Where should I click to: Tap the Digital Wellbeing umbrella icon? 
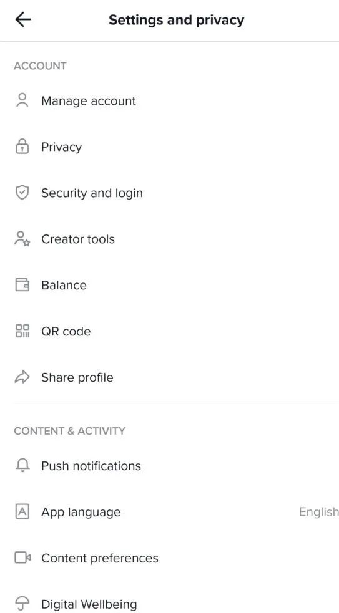pyautogui.click(x=22, y=604)
